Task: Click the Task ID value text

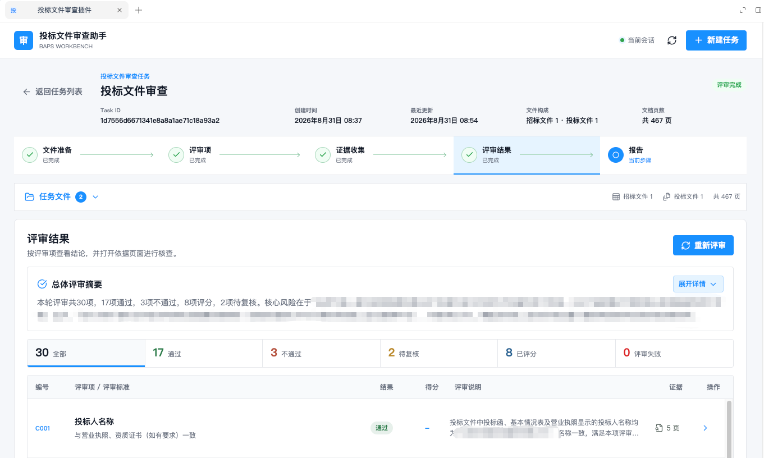Action: 160,121
